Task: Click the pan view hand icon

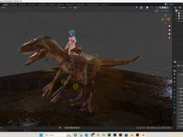Action: pyautogui.click(x=169, y=30)
